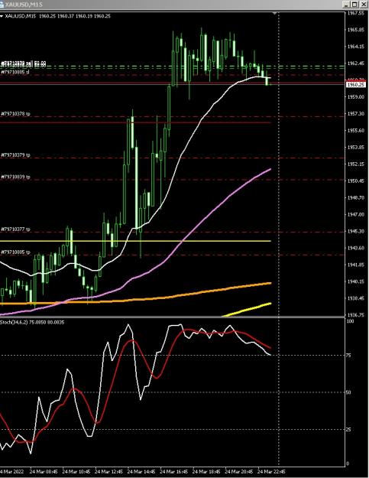This screenshot has height=478, width=369.
Task: Select the #79710378 tp order label
Action: pos(15,114)
